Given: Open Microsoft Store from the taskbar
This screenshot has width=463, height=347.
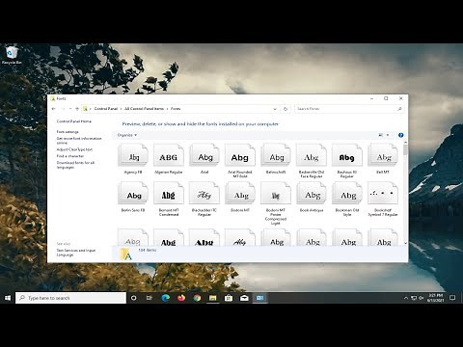Looking at the screenshot, I should coord(229,298).
